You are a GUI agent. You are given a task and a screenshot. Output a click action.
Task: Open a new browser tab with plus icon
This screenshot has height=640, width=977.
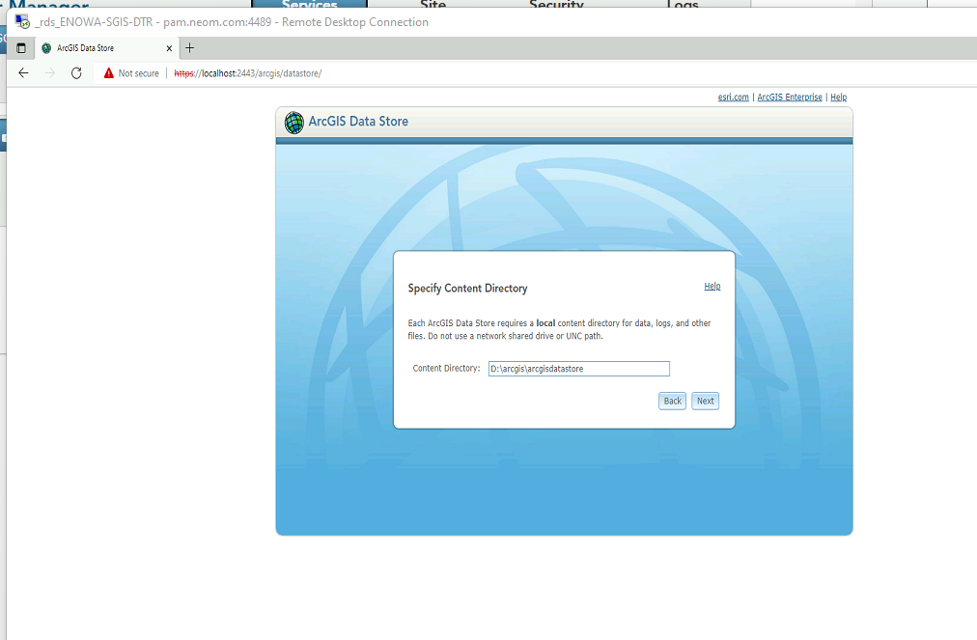pos(189,48)
